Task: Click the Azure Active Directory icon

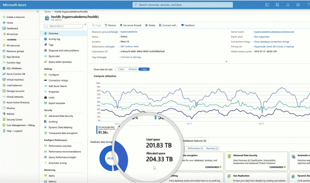Action: click(4, 102)
